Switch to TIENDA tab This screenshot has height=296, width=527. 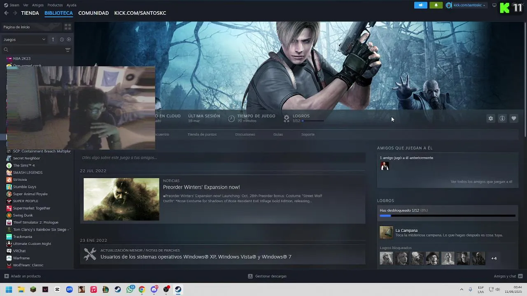tap(30, 13)
